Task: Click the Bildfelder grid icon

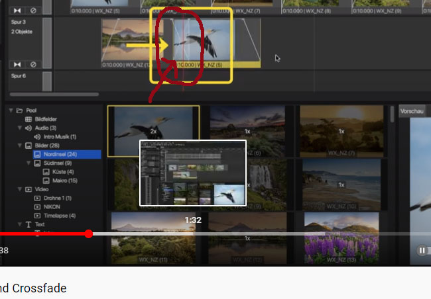Action: [x=29, y=119]
